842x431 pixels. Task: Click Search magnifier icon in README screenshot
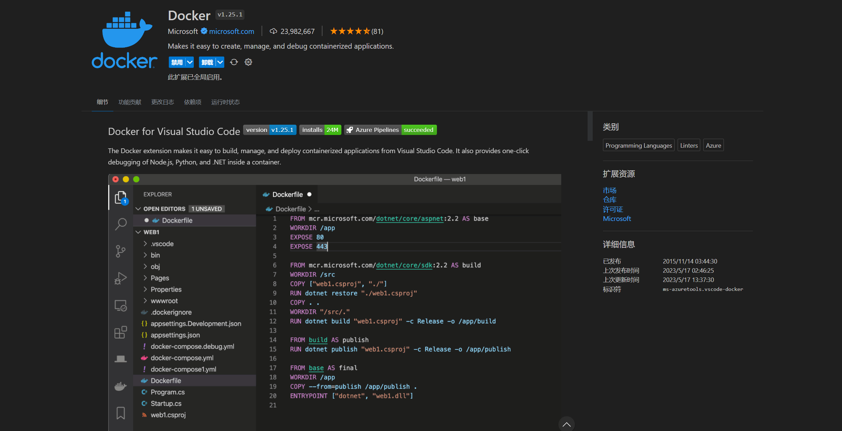click(121, 224)
